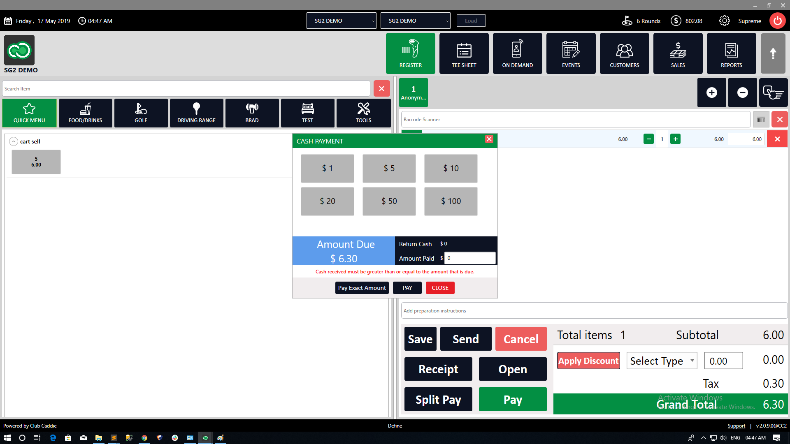Open the Tee Sheet module
The height and width of the screenshot is (444, 790).
coord(464,53)
